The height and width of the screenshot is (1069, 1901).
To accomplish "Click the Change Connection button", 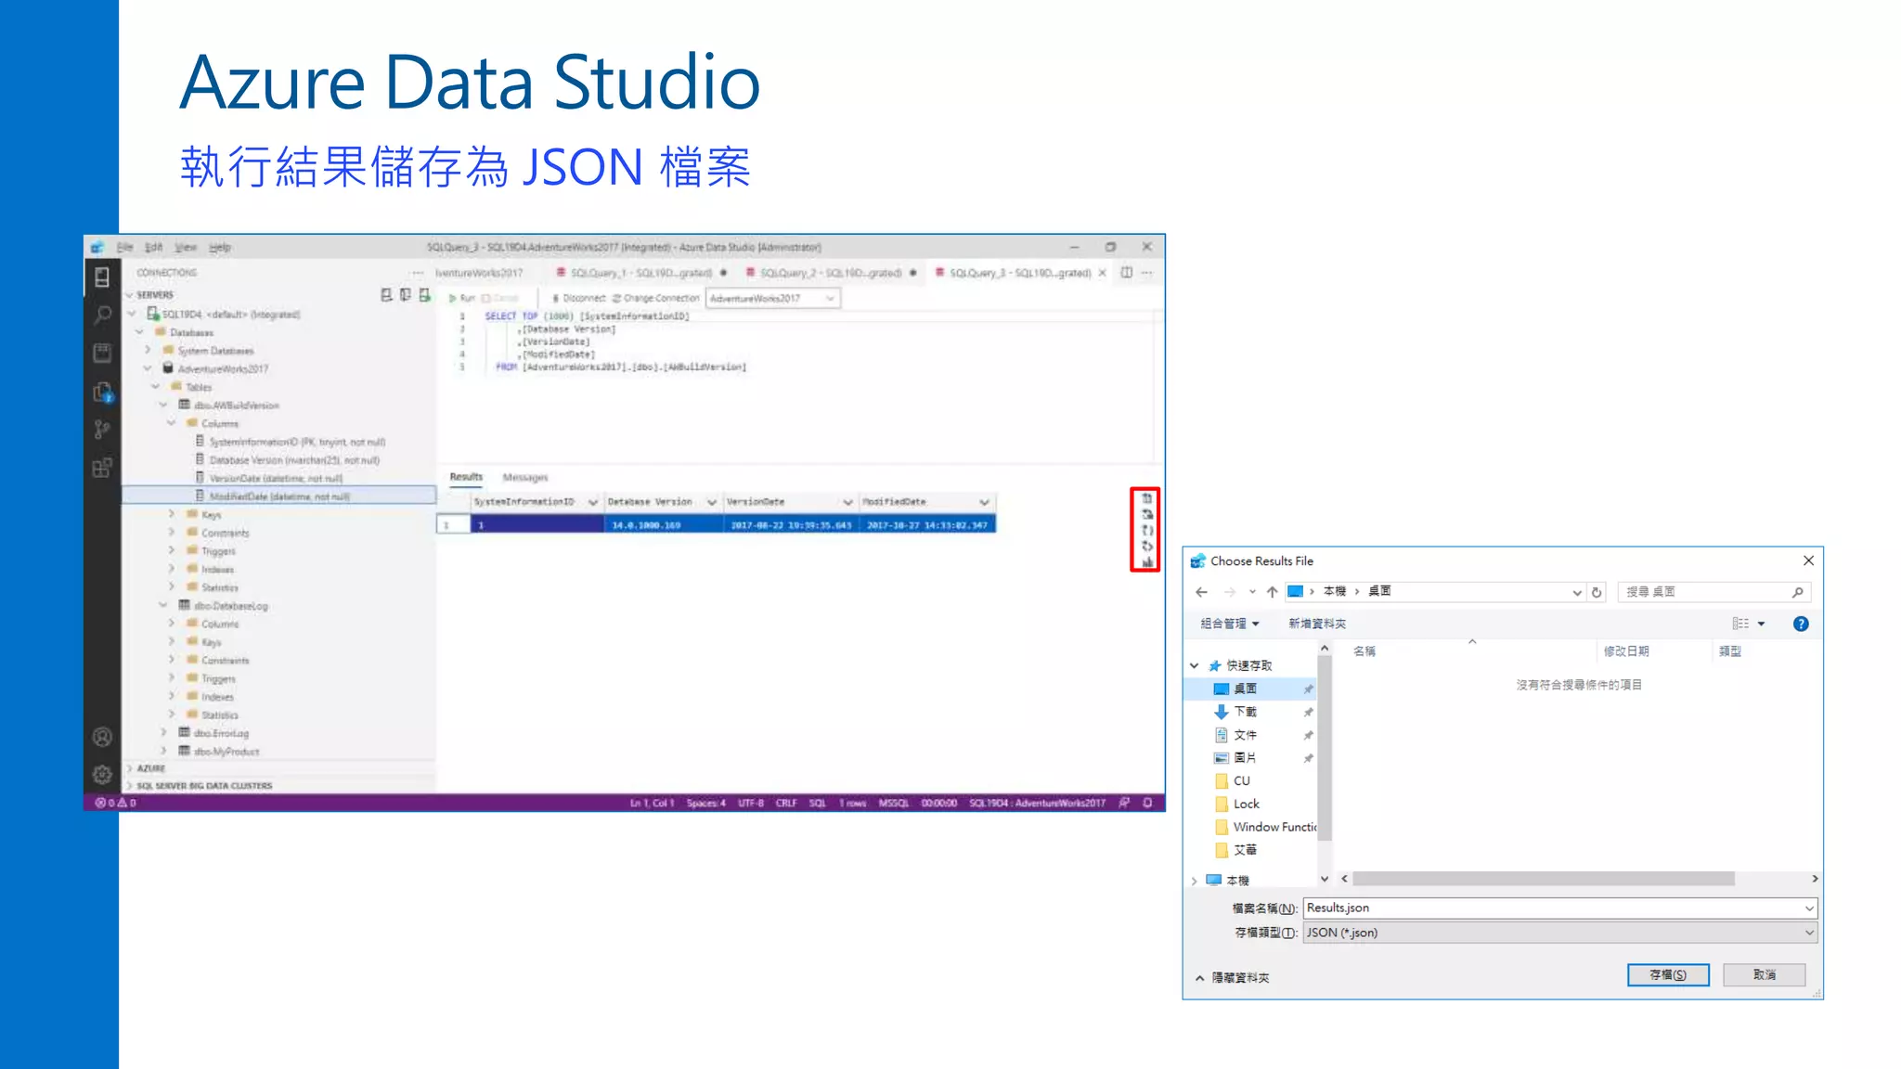I will pyautogui.click(x=655, y=298).
